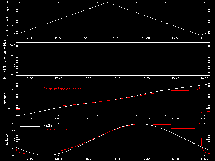Click 13:45 time label under Moon angle plot
The image size is (215, 161).
175,78
